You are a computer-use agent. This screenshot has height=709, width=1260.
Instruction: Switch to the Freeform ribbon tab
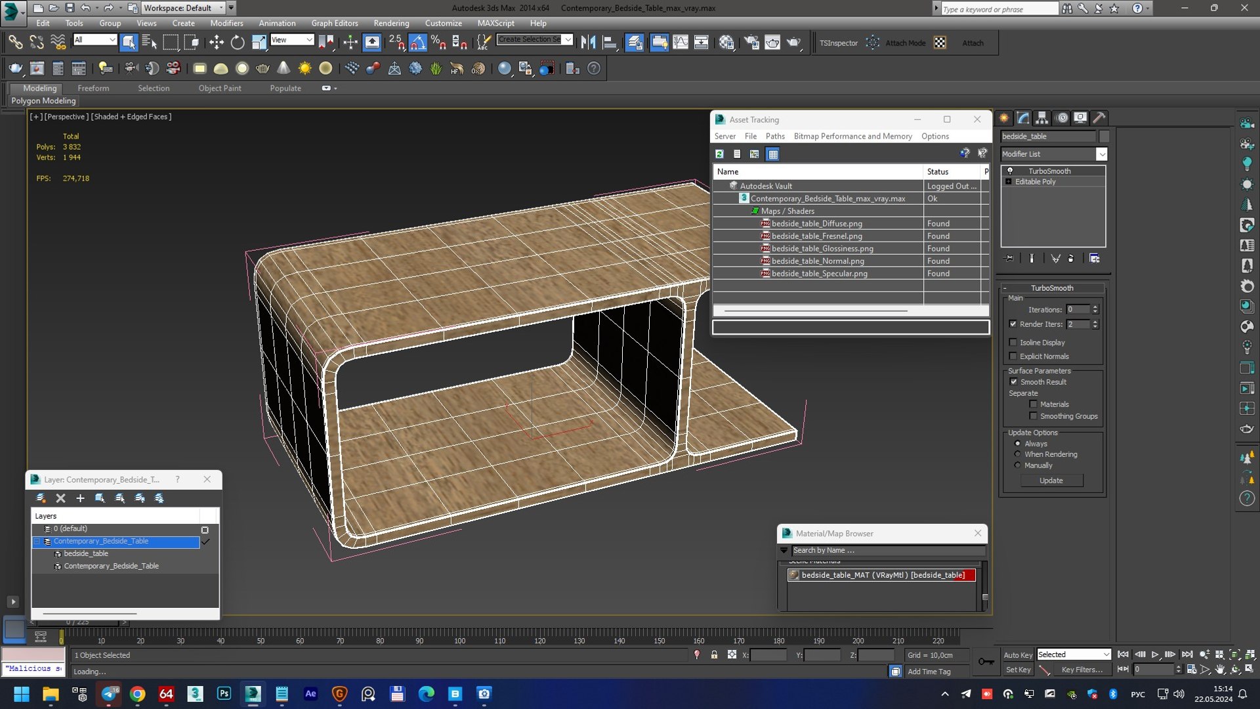pyautogui.click(x=93, y=88)
